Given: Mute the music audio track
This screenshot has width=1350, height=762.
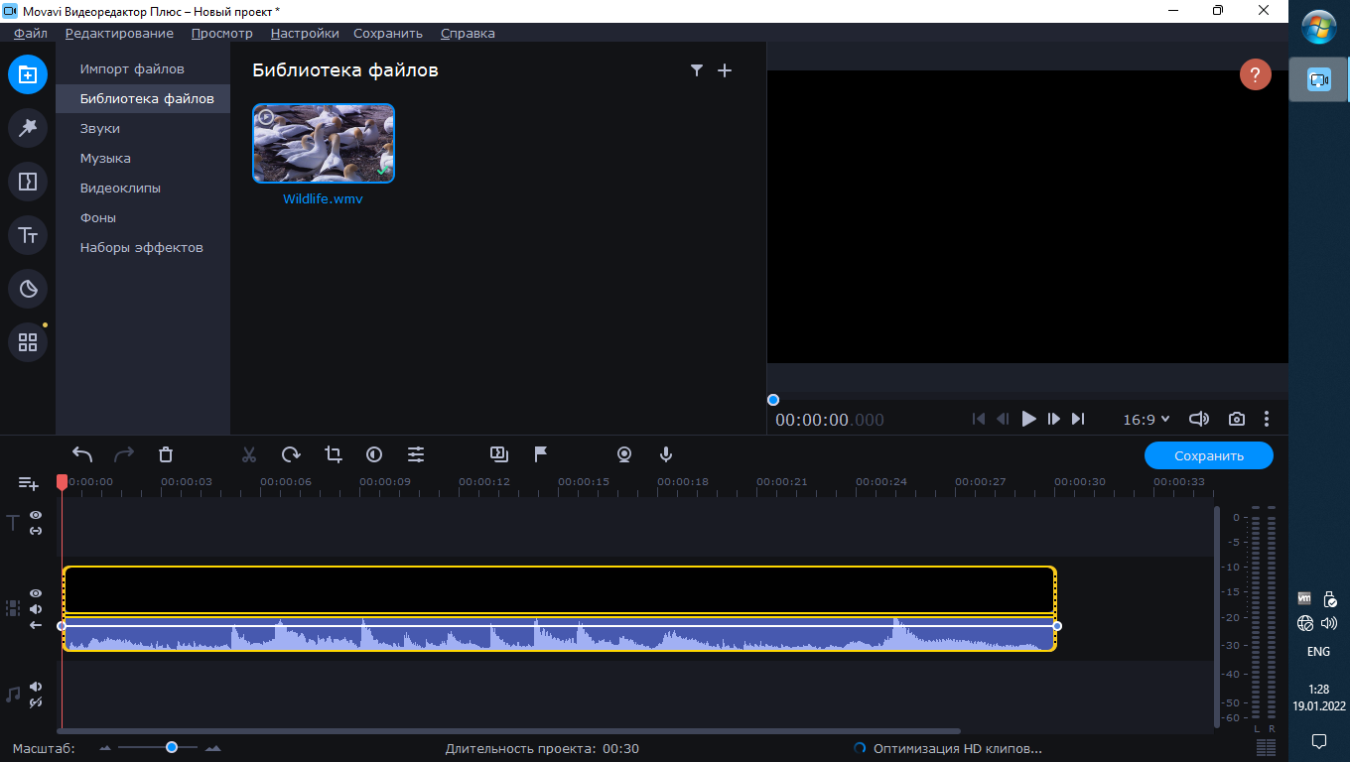Looking at the screenshot, I should pyautogui.click(x=36, y=687).
